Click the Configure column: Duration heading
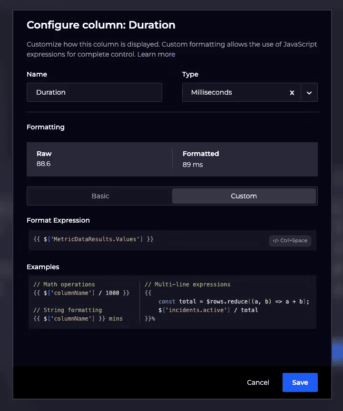The width and height of the screenshot is (343, 411). 101,25
